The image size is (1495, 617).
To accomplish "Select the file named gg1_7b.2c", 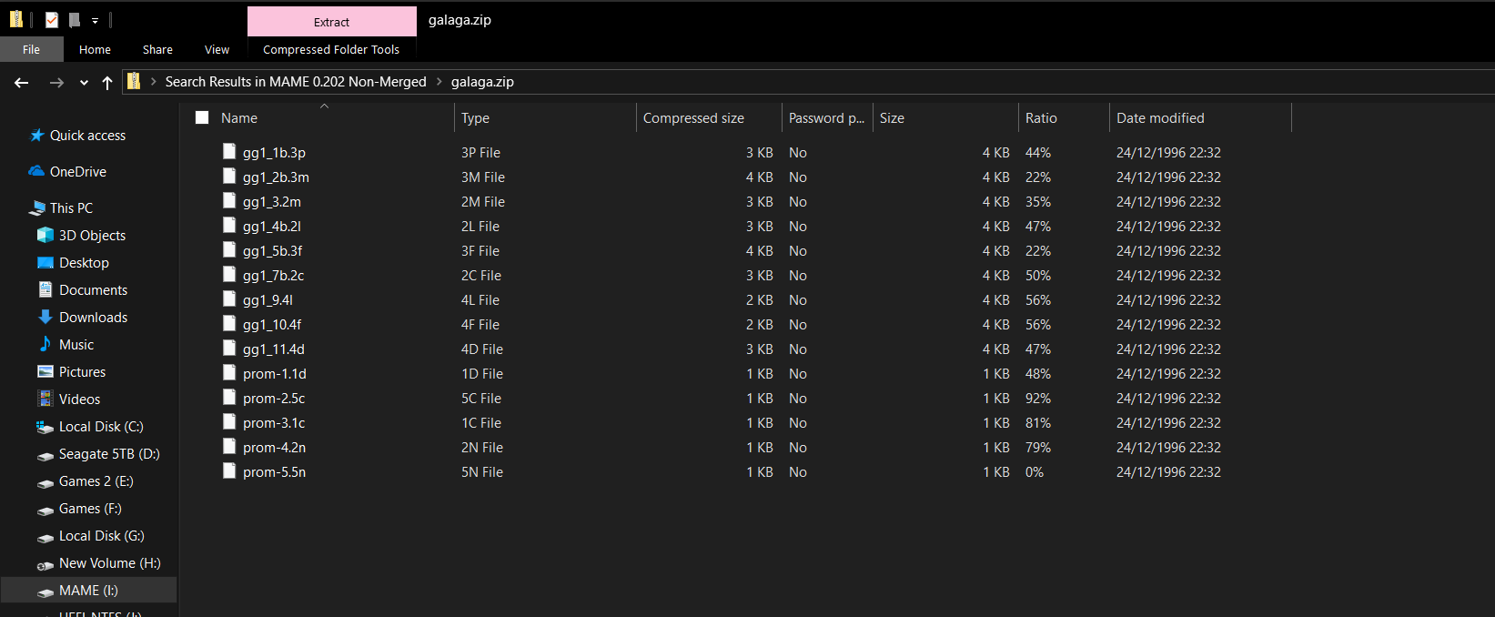I will [274, 276].
